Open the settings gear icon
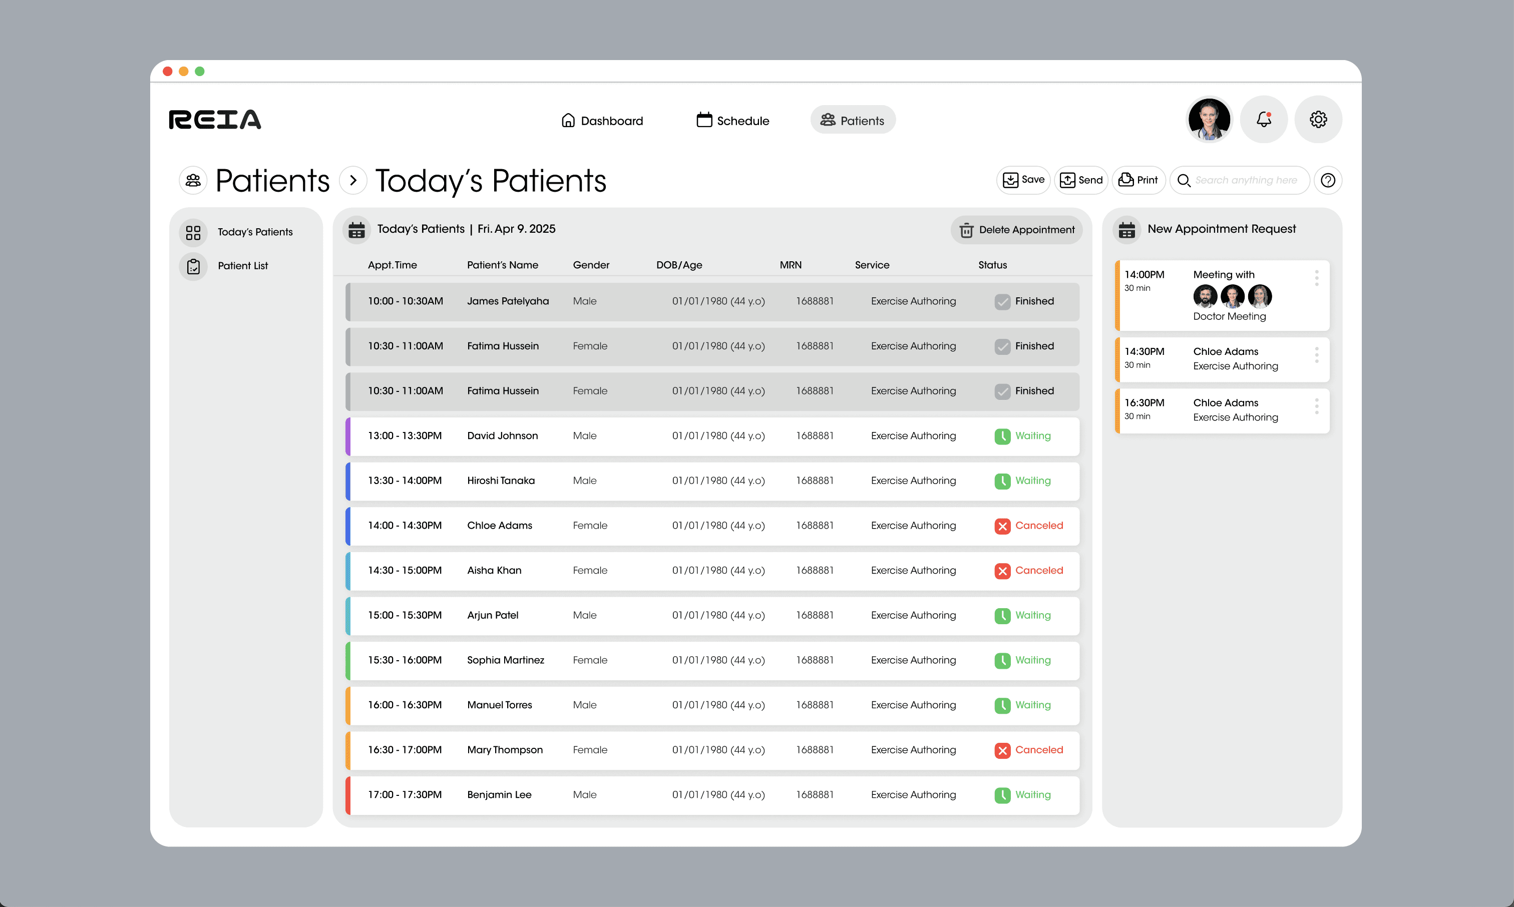 (x=1318, y=120)
